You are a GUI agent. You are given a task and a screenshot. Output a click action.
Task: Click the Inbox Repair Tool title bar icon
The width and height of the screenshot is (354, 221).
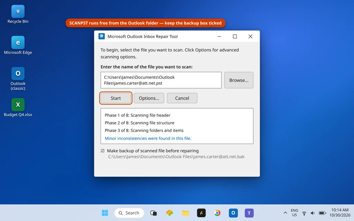point(102,36)
